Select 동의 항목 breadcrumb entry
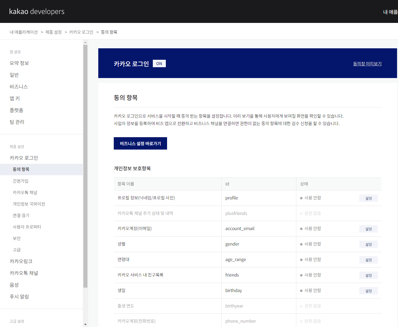The height and width of the screenshot is (327, 398). coord(109,32)
